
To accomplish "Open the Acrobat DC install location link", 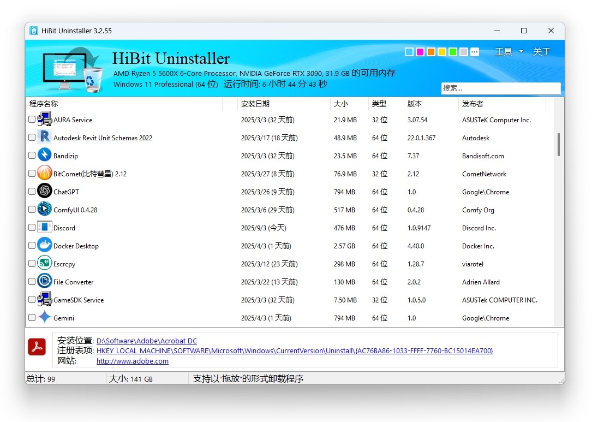I will click(x=146, y=341).
